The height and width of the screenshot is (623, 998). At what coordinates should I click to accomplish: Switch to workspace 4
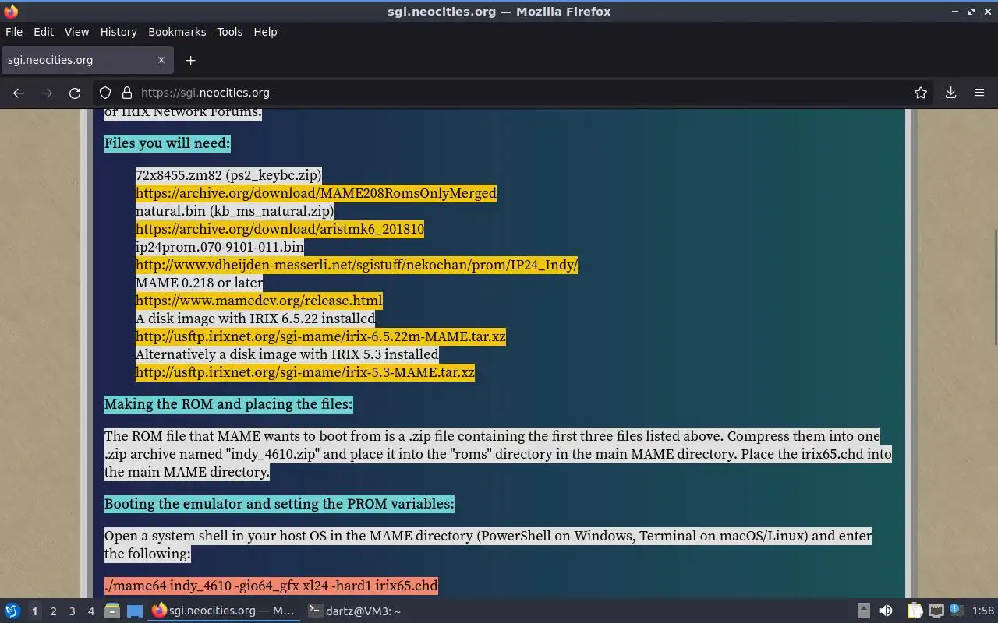coord(90,611)
